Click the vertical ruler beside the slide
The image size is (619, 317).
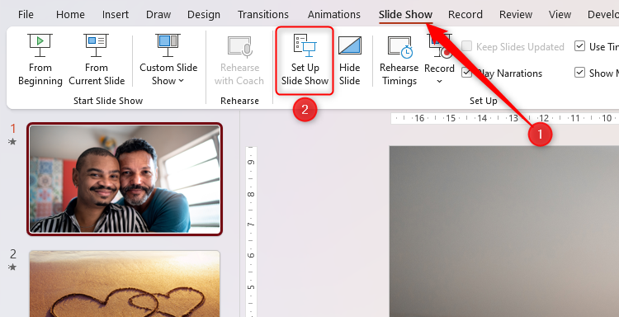pyautogui.click(x=251, y=232)
